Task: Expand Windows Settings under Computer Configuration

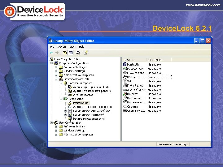Action: tap(56, 71)
